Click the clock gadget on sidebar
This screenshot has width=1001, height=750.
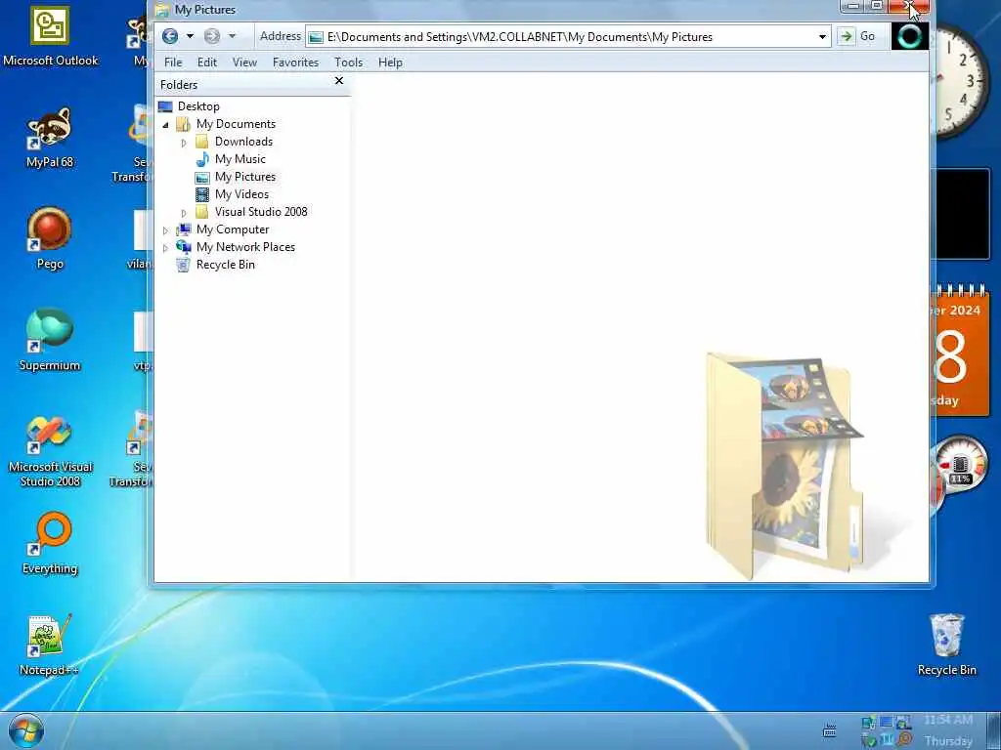point(963,80)
